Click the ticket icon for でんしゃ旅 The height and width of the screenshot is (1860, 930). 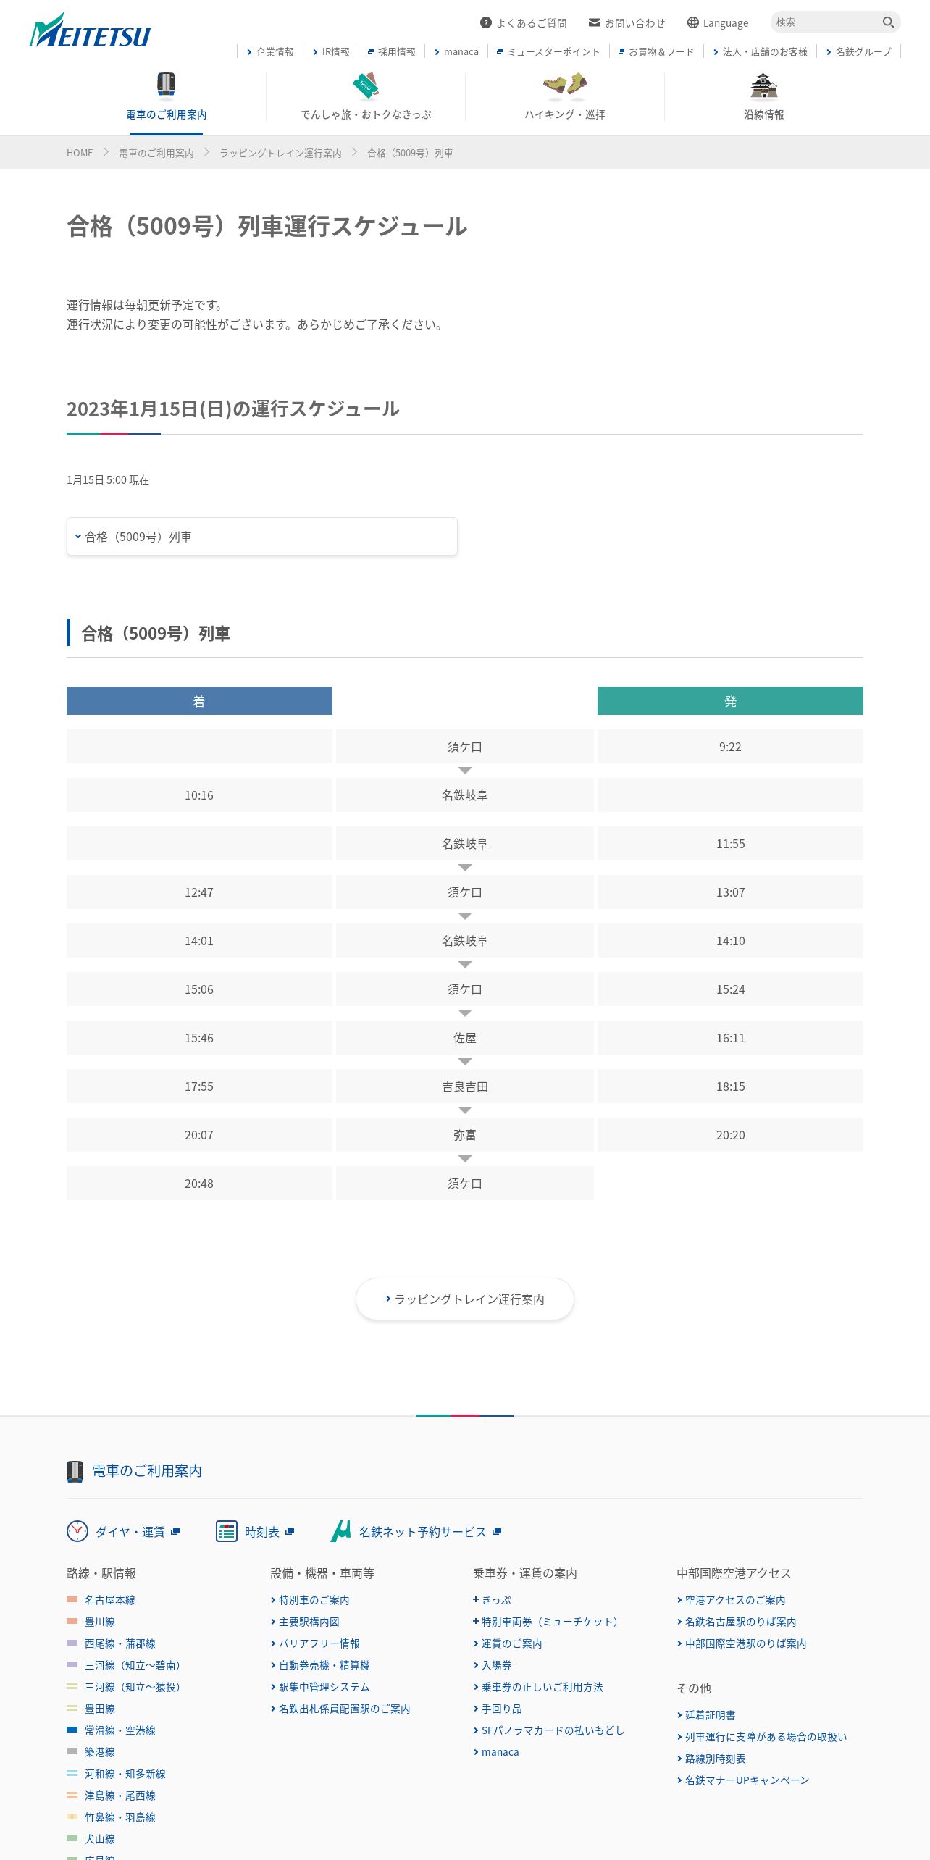tap(366, 85)
